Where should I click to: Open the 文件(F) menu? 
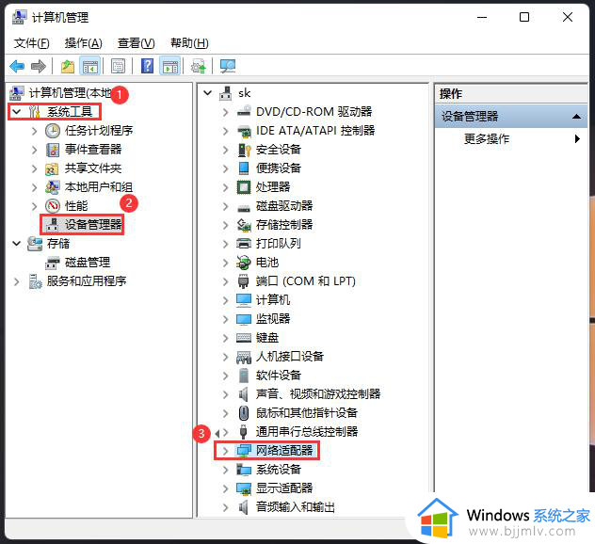pos(31,43)
